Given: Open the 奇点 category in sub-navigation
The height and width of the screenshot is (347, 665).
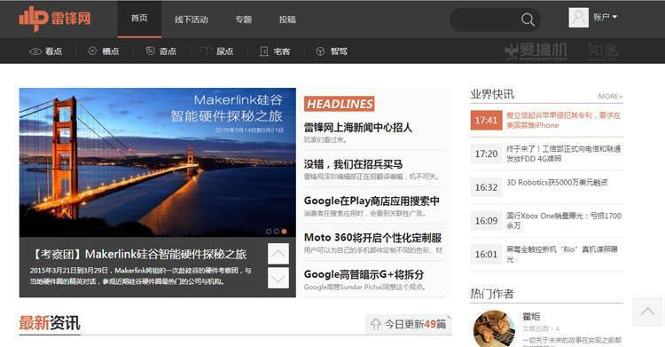Looking at the screenshot, I should (160, 51).
